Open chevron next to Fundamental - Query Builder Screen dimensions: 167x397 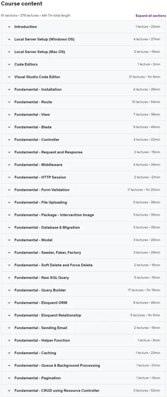click(9, 290)
